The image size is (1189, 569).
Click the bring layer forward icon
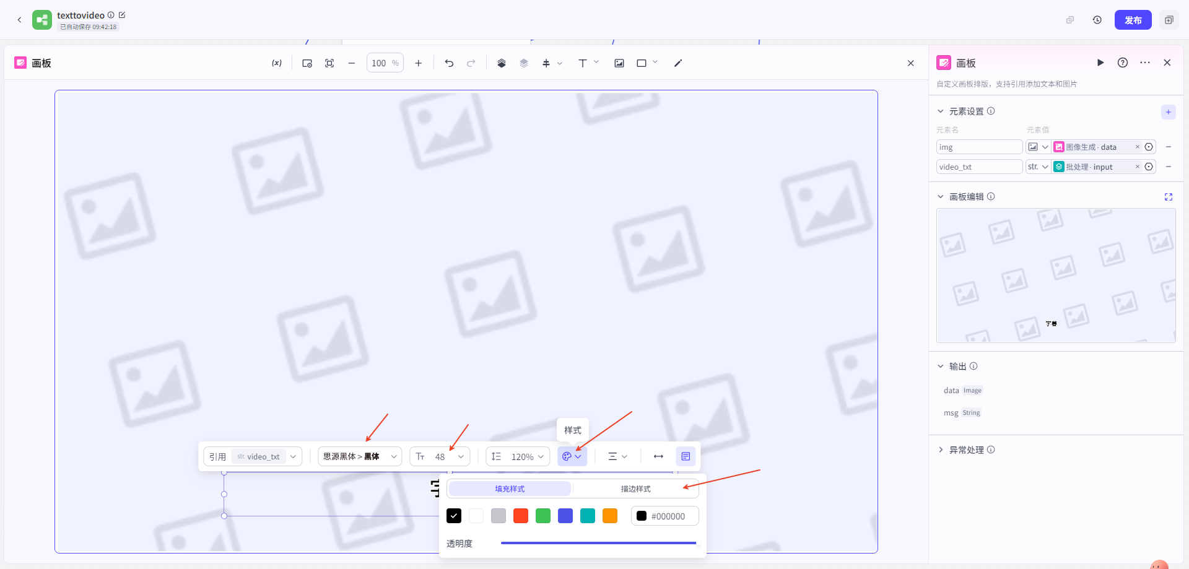pyautogui.click(x=502, y=63)
